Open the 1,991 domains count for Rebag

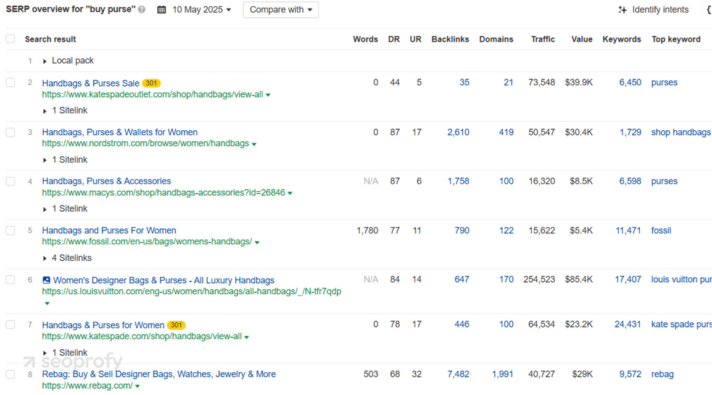502,374
